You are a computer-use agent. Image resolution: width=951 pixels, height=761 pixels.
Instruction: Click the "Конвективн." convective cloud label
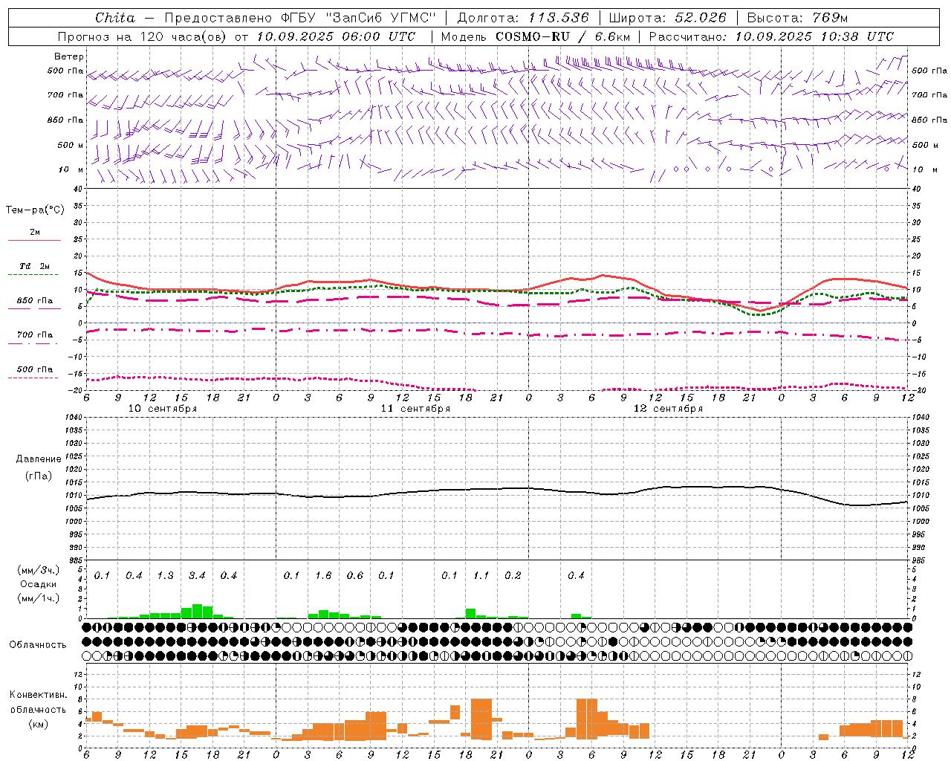[38, 695]
